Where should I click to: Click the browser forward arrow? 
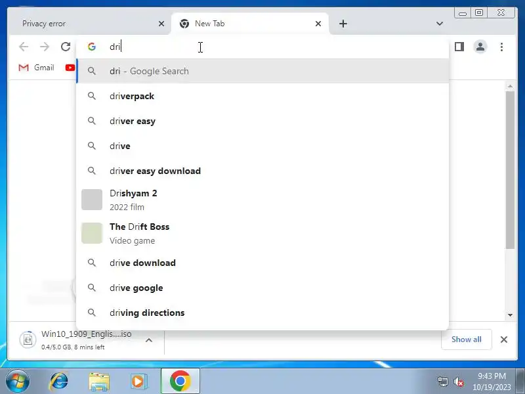(45, 47)
